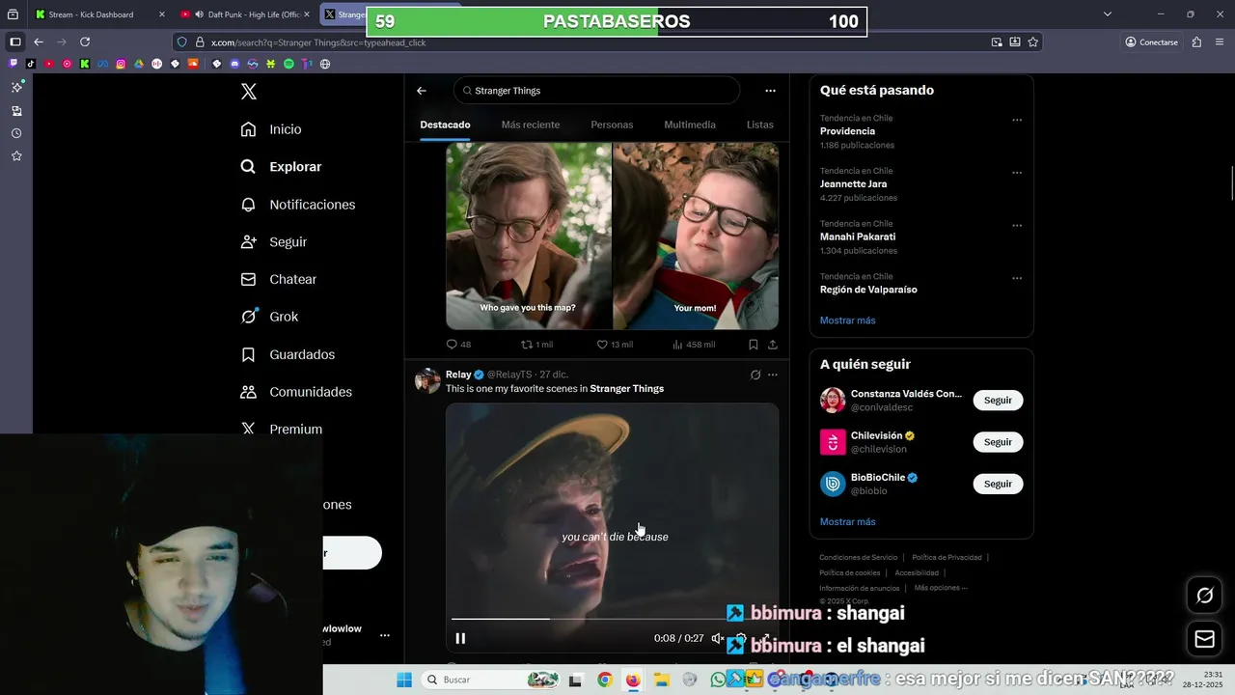Go back in browser history
The width and height of the screenshot is (1235, 695).
point(39,42)
